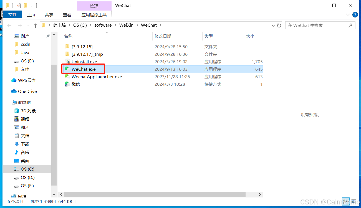This screenshot has height=208, width=361.
Task: Open the quick access toolbar dropdown
Action: coord(32,6)
